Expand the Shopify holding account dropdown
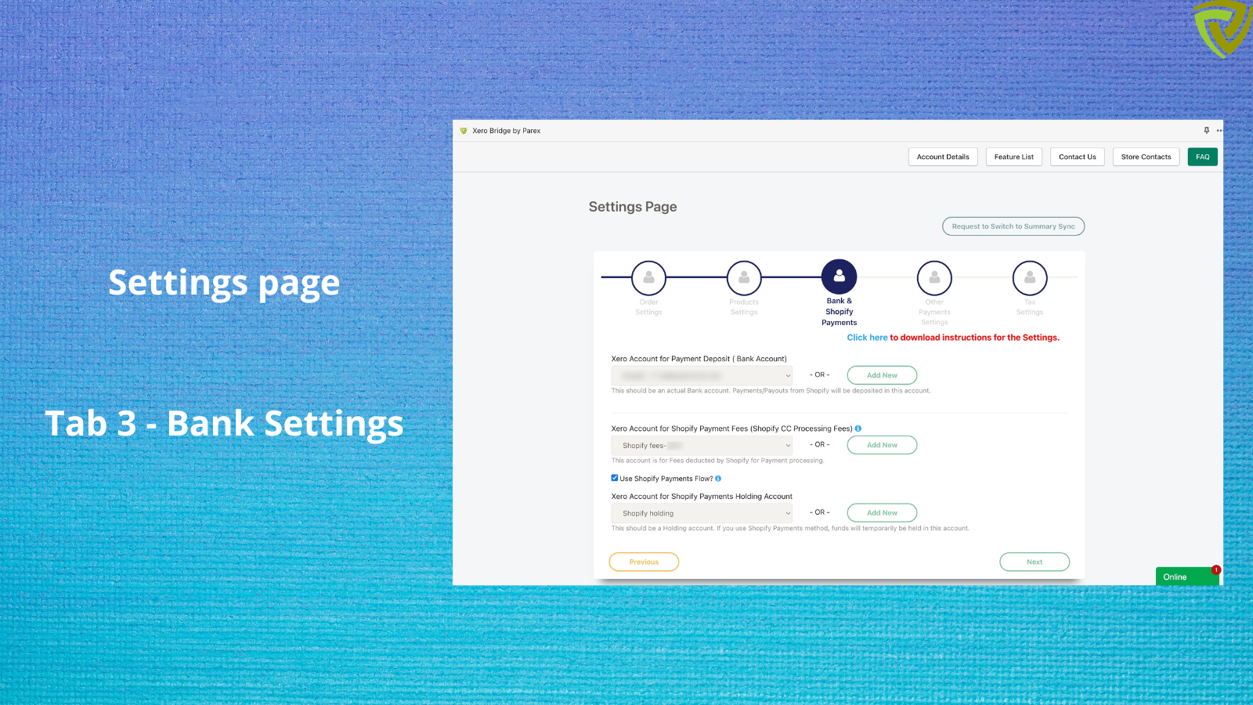Screen dimensions: 1253x705 click(702, 513)
